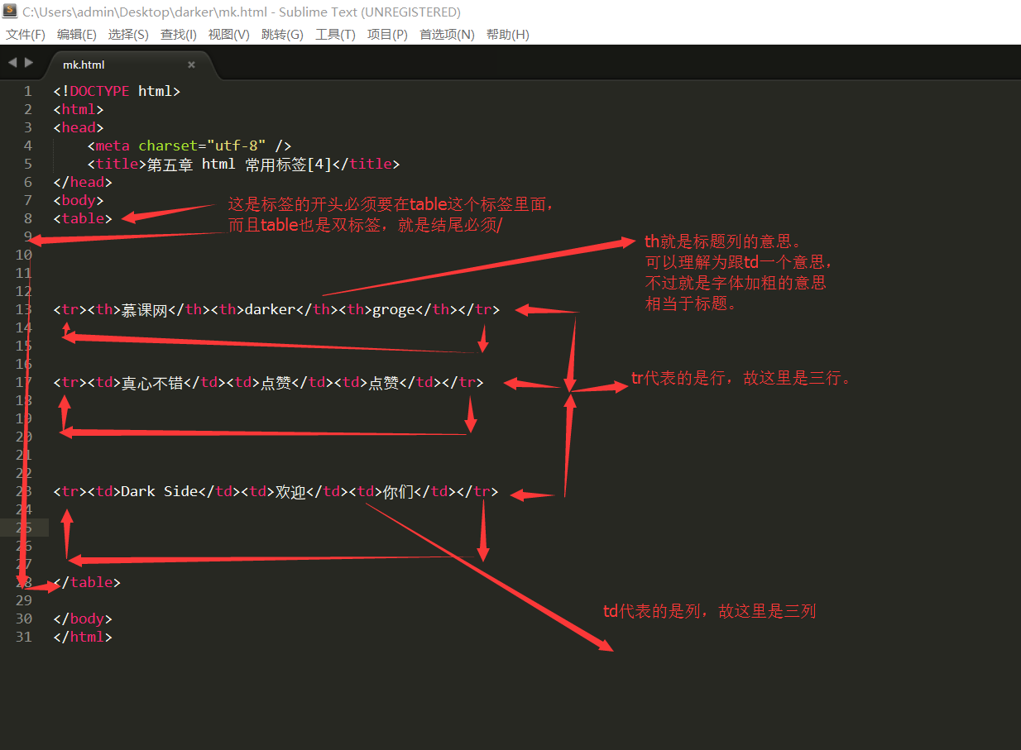Close the mk.html tab
The image size is (1021, 750).
pyautogui.click(x=191, y=64)
